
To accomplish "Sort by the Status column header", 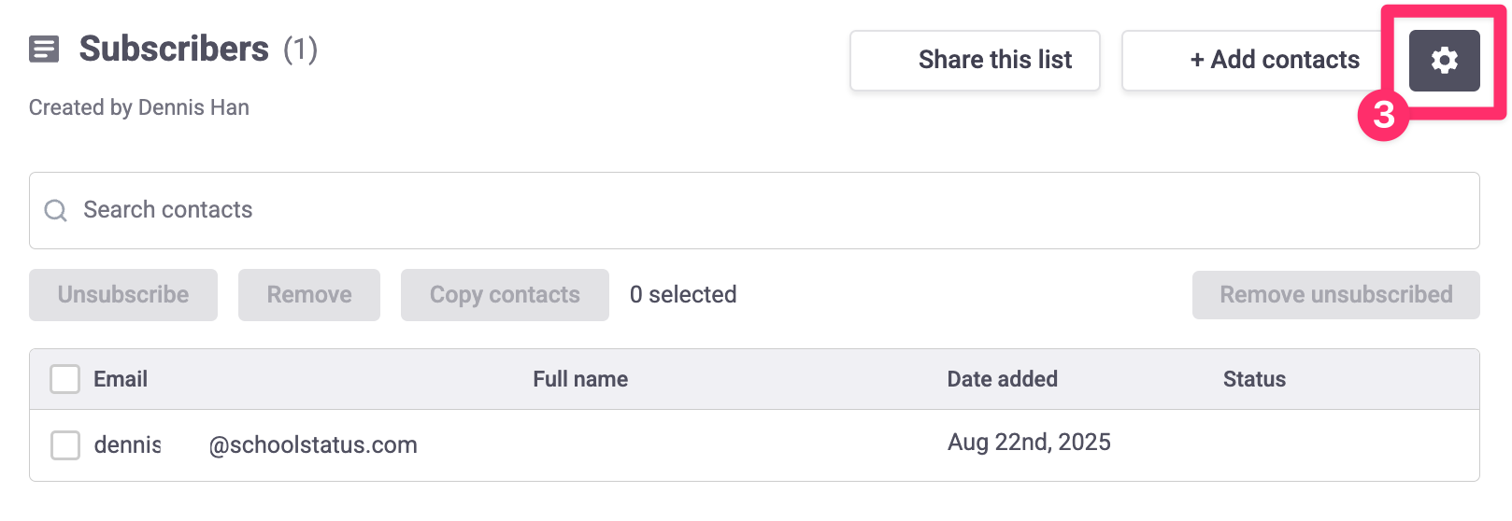I will [1254, 379].
